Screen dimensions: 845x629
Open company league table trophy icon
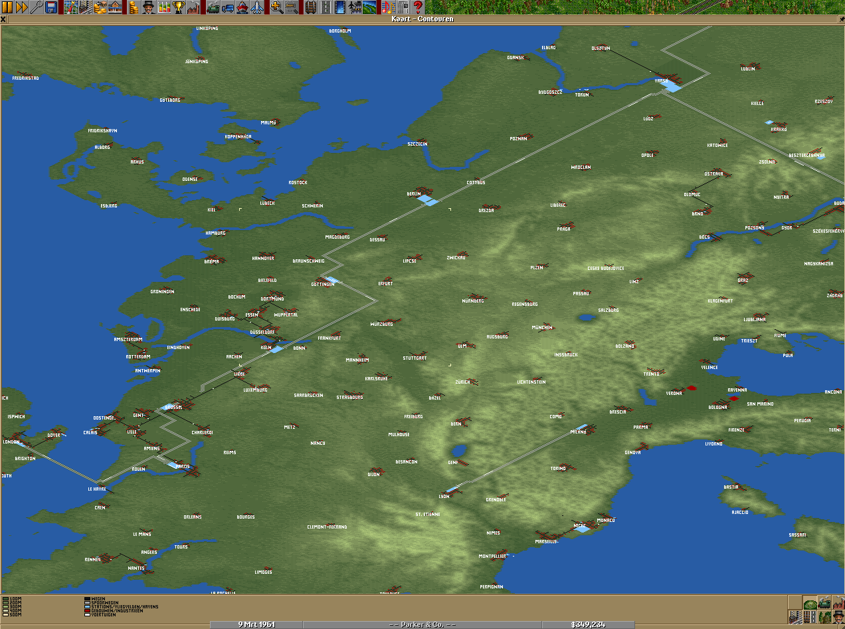click(x=179, y=8)
